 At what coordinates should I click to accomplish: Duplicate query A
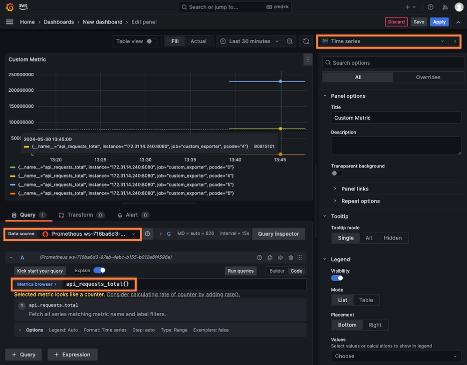[x=270, y=257]
